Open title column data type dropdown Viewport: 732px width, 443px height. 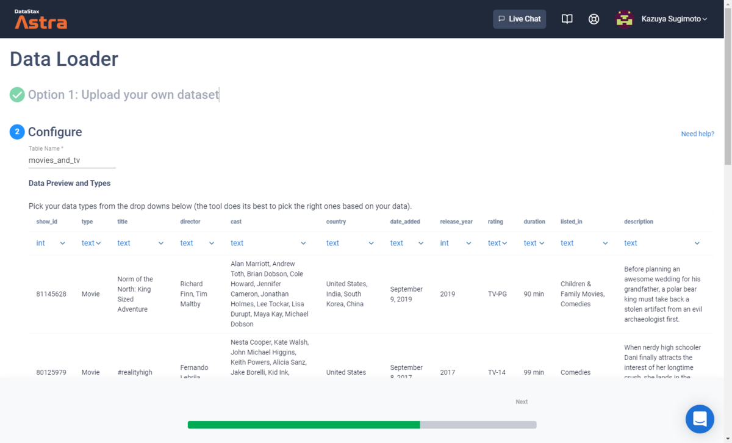pyautogui.click(x=140, y=243)
